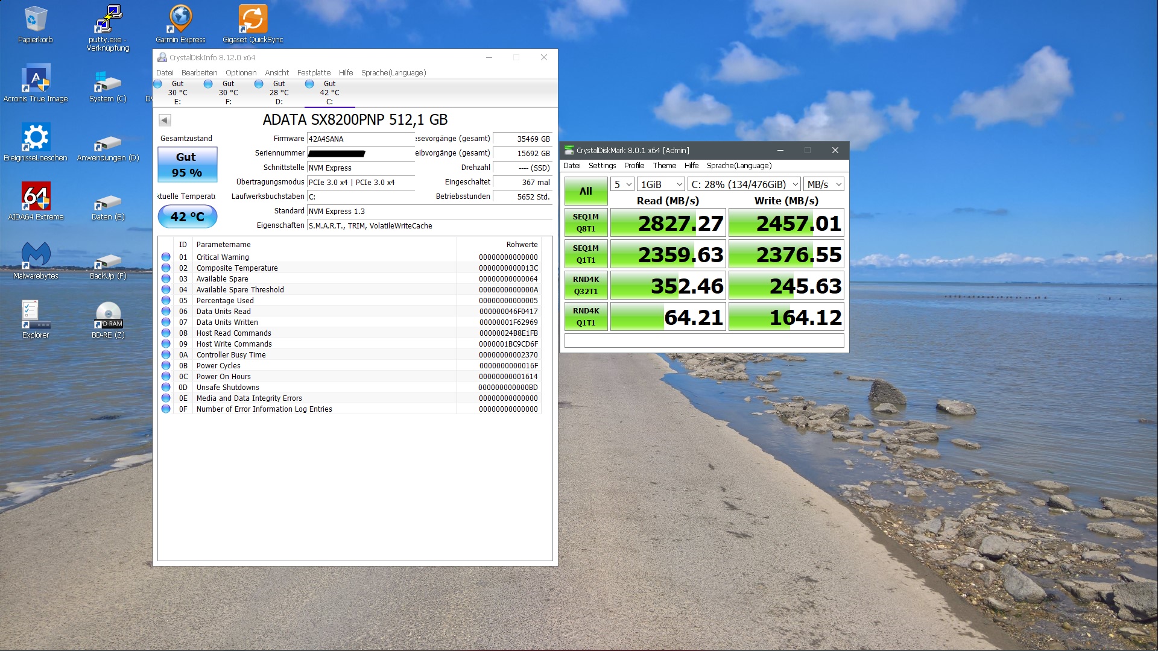Open the test count dropdown showing 5
This screenshot has width=1158, height=651.
622,184
